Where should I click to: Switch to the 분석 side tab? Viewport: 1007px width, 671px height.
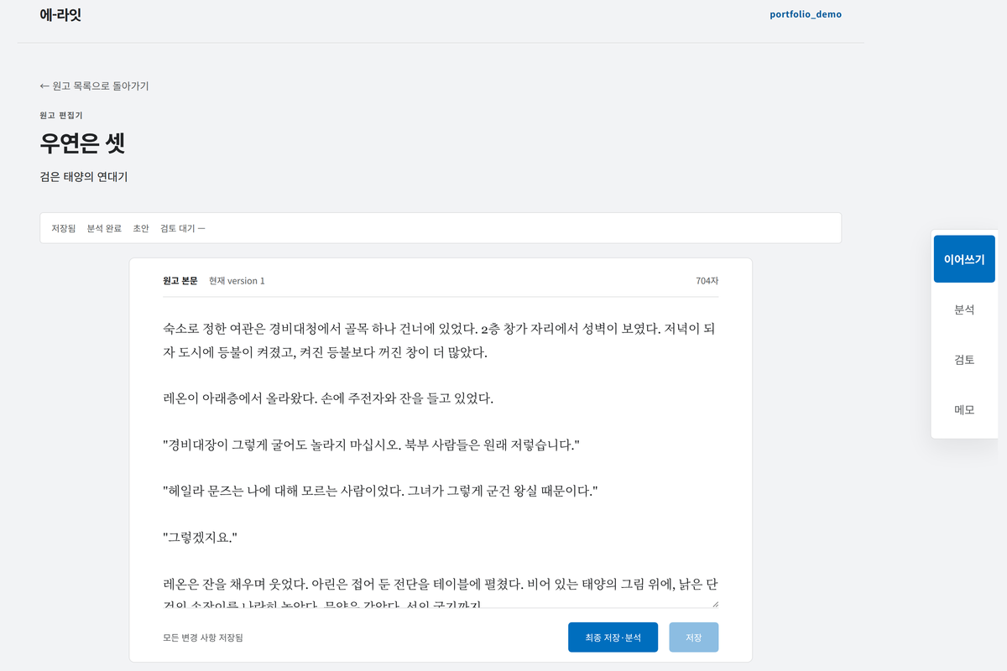964,309
